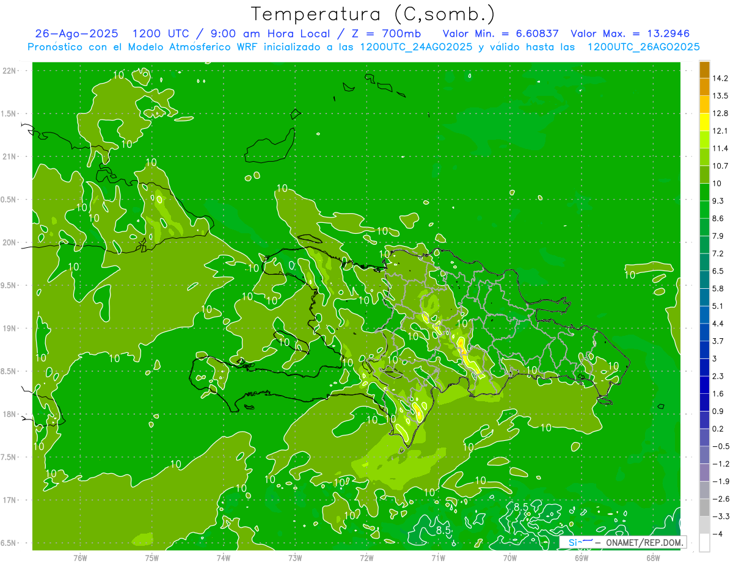The height and width of the screenshot is (566, 733).
Task: Click the '-0.5' legend value
Action: tap(721, 446)
